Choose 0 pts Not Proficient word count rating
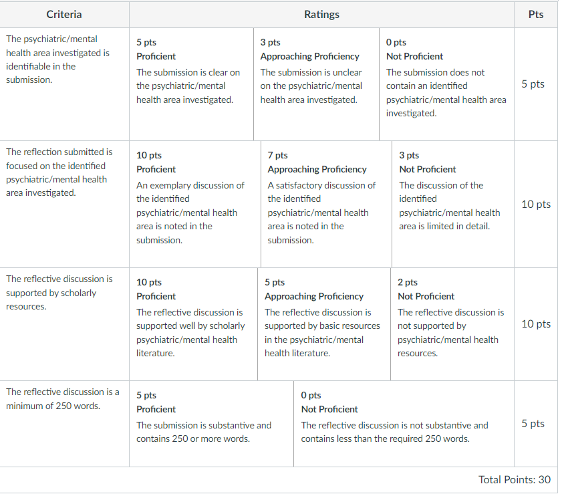This screenshot has height=500, width=564. pos(404,424)
